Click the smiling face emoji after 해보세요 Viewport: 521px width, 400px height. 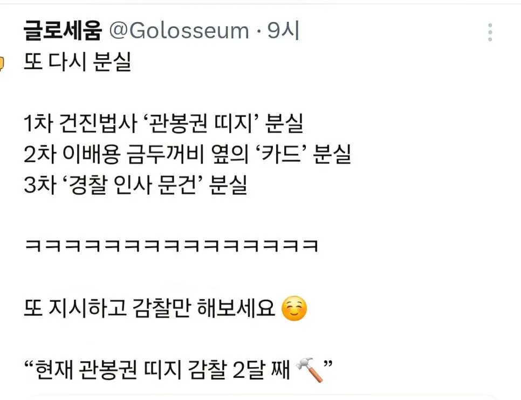pos(294,308)
